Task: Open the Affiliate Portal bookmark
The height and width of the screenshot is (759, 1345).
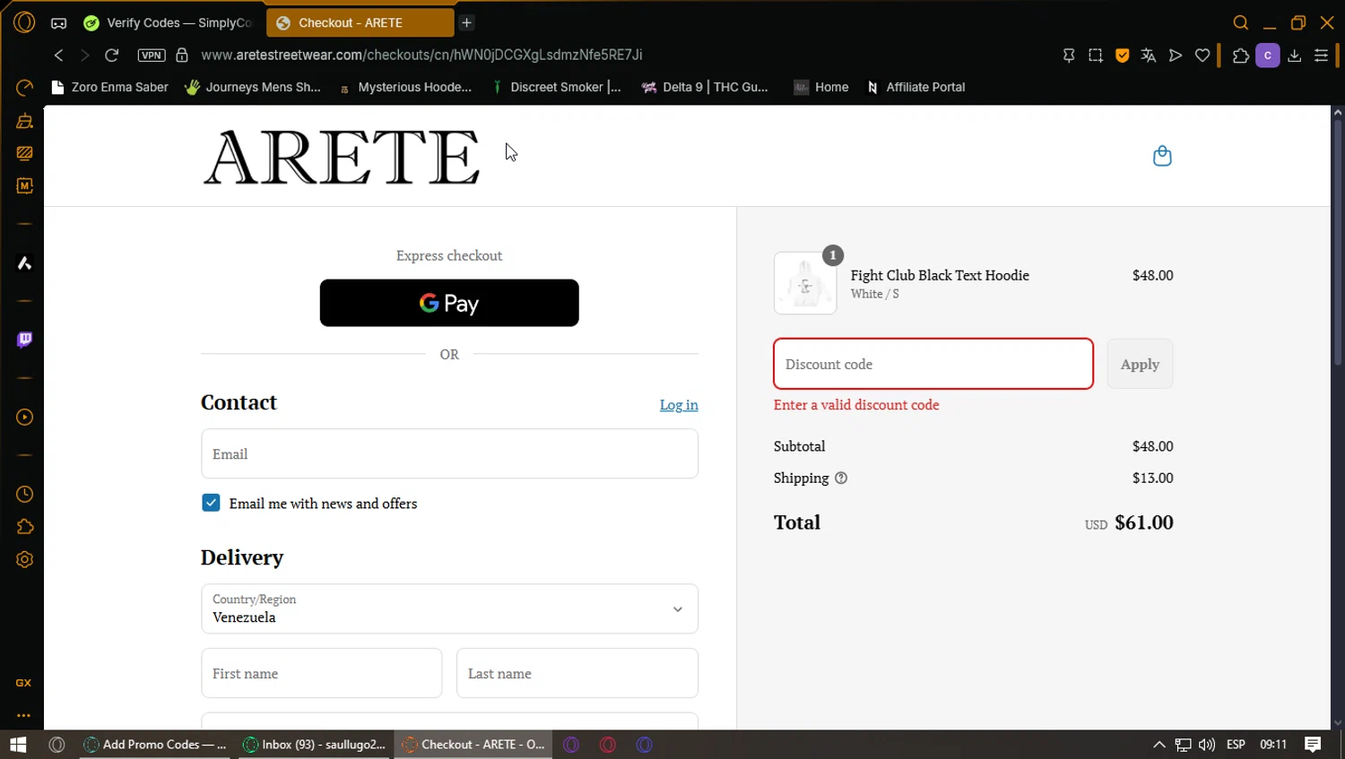Action: tap(915, 87)
